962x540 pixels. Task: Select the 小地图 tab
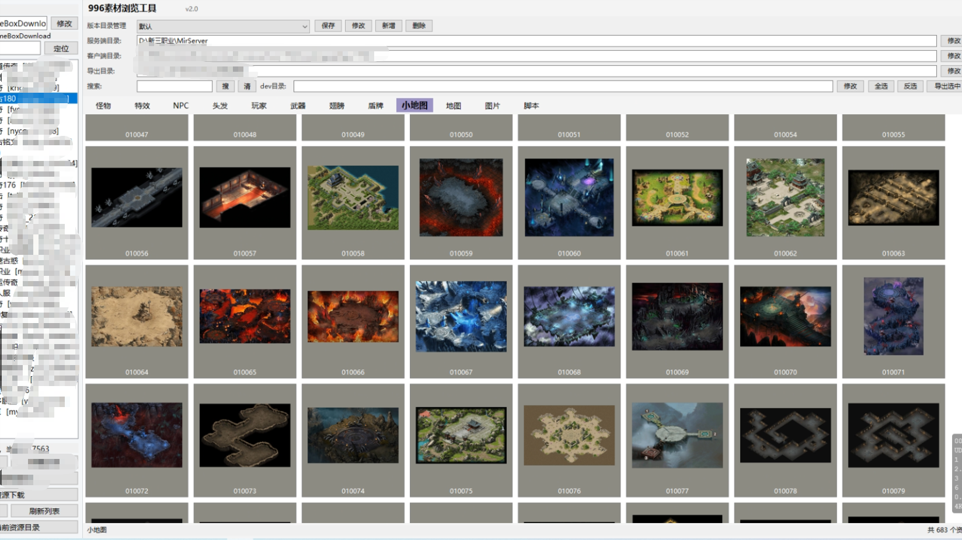point(414,106)
